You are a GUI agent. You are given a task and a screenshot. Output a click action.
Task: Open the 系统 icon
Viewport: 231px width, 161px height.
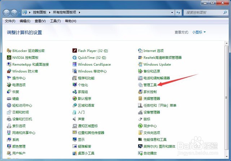9,139
